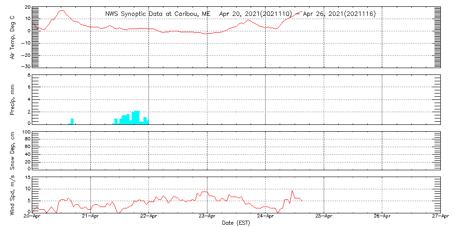
Task: Click the 'Snow Dep, cm' axis label
Action: pos(13,150)
